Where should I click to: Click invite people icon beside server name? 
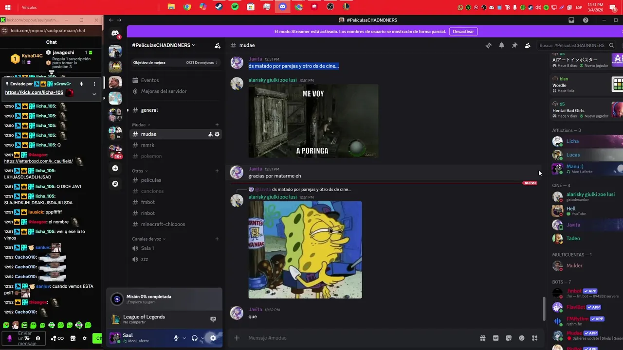218,45
